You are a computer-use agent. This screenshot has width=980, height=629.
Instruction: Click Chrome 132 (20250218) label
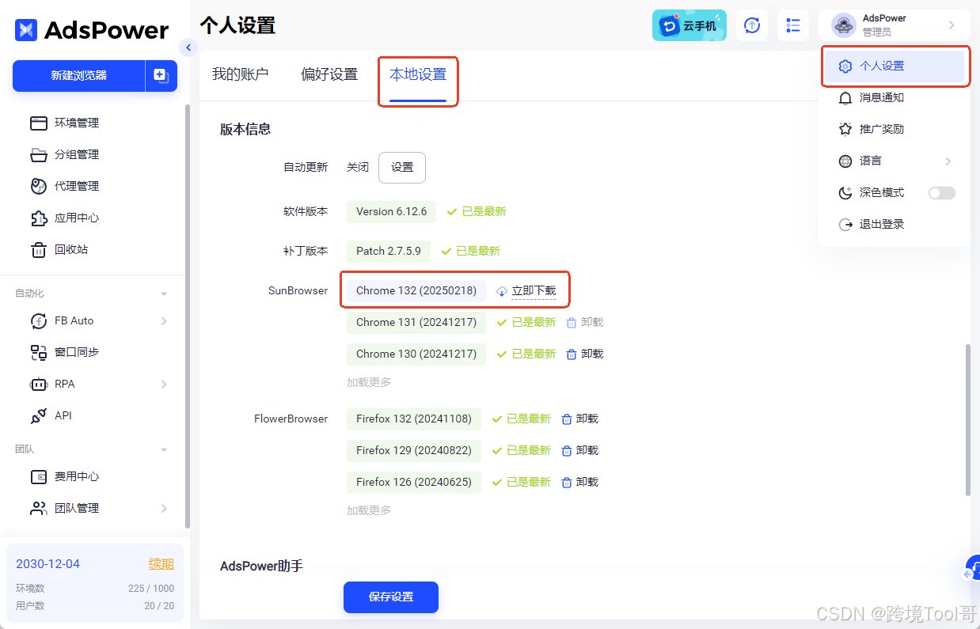(x=416, y=290)
